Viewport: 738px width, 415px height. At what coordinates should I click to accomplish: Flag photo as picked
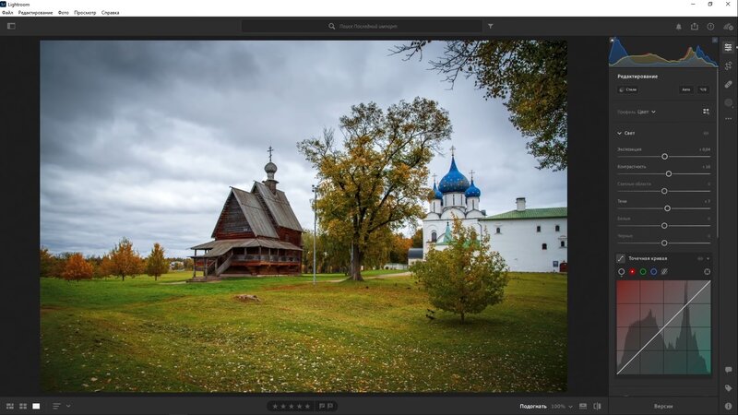pyautogui.click(x=322, y=406)
